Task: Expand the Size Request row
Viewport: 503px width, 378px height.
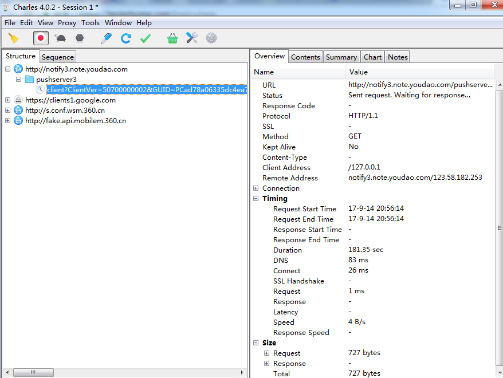Action: coord(266,353)
